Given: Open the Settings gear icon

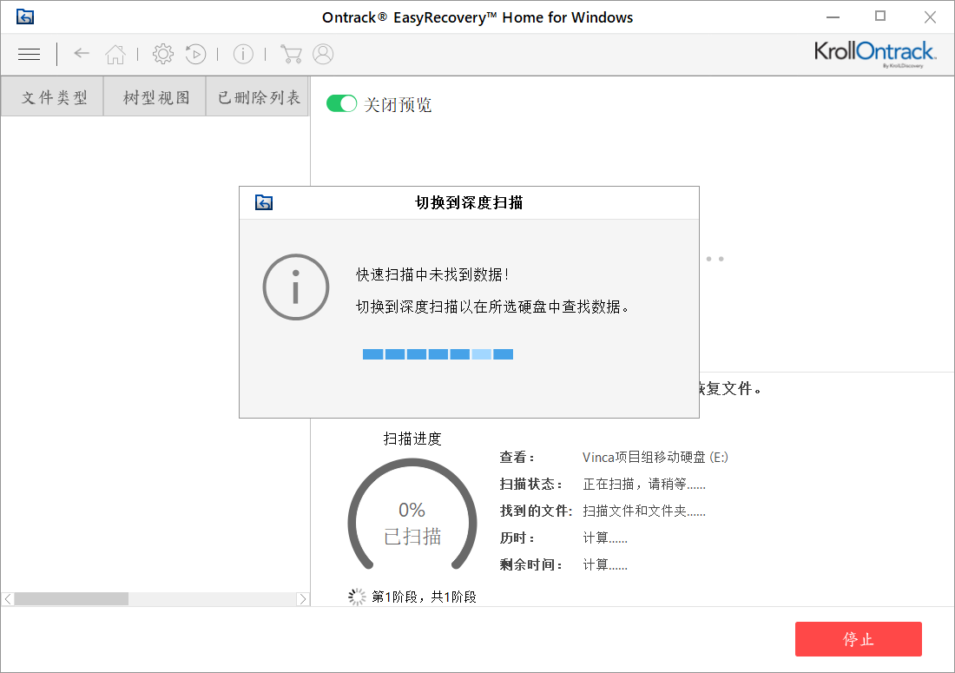Looking at the screenshot, I should tap(162, 54).
